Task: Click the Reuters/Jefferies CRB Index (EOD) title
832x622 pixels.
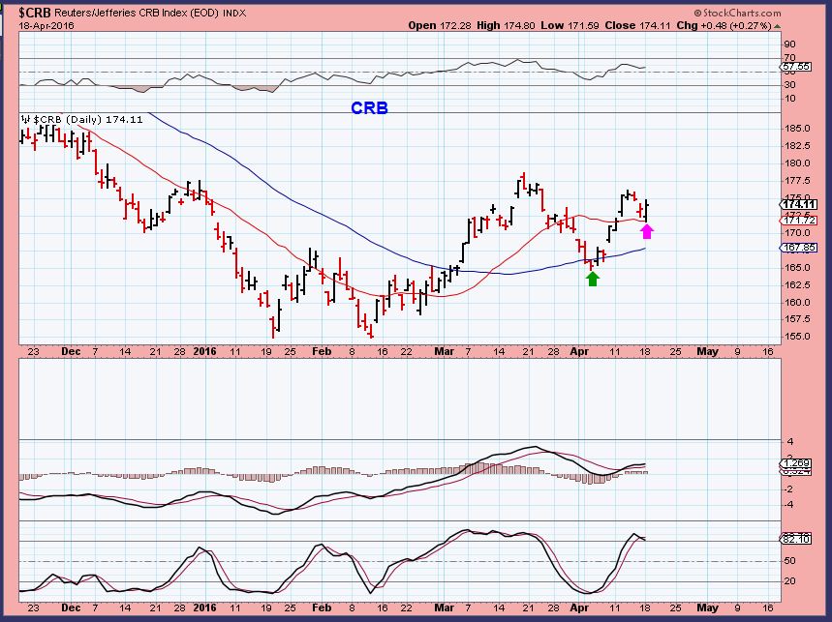Action: tap(137, 14)
